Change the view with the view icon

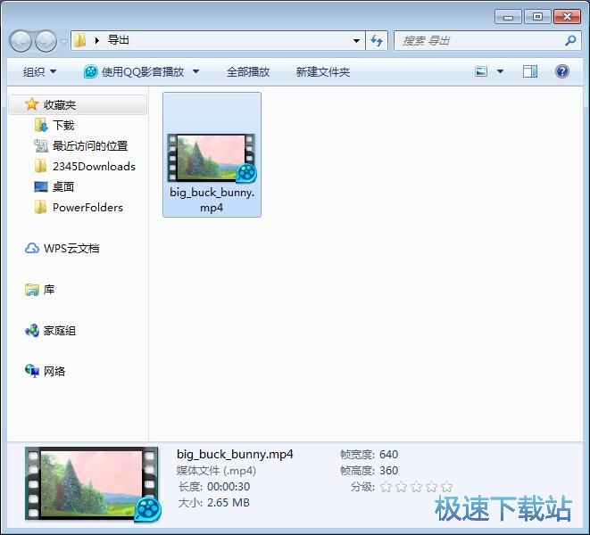click(x=481, y=71)
